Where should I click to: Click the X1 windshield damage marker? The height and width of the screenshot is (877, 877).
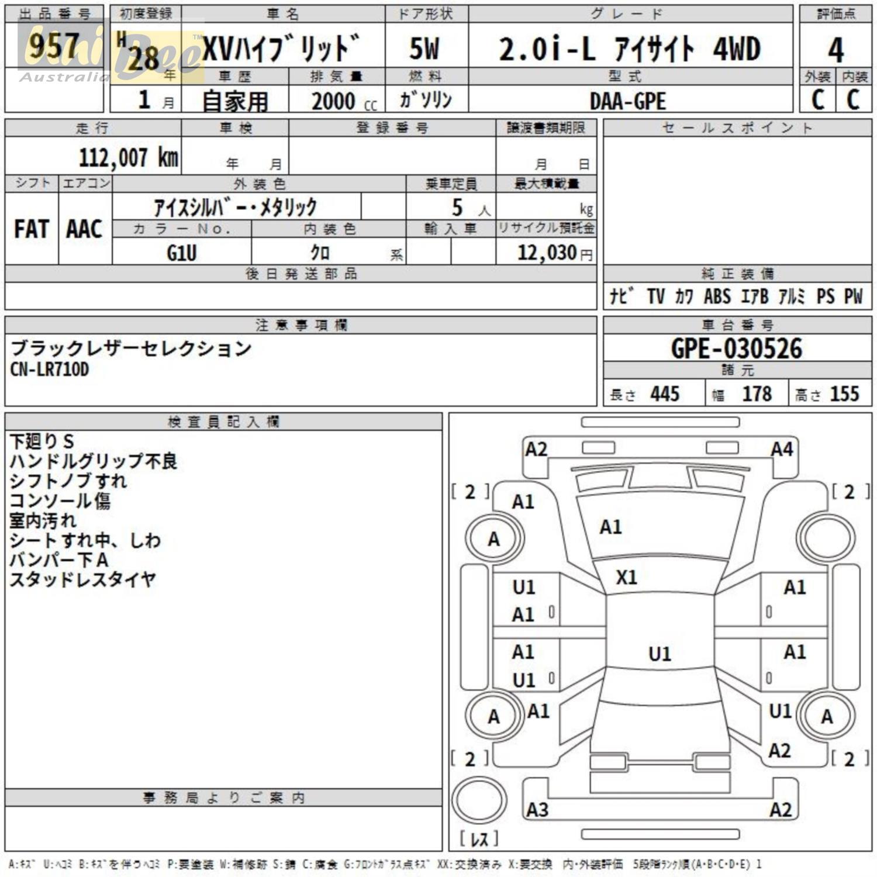coord(626,577)
